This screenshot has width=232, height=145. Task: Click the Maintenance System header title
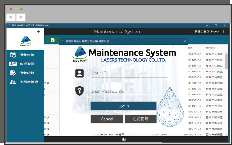[x=118, y=32]
